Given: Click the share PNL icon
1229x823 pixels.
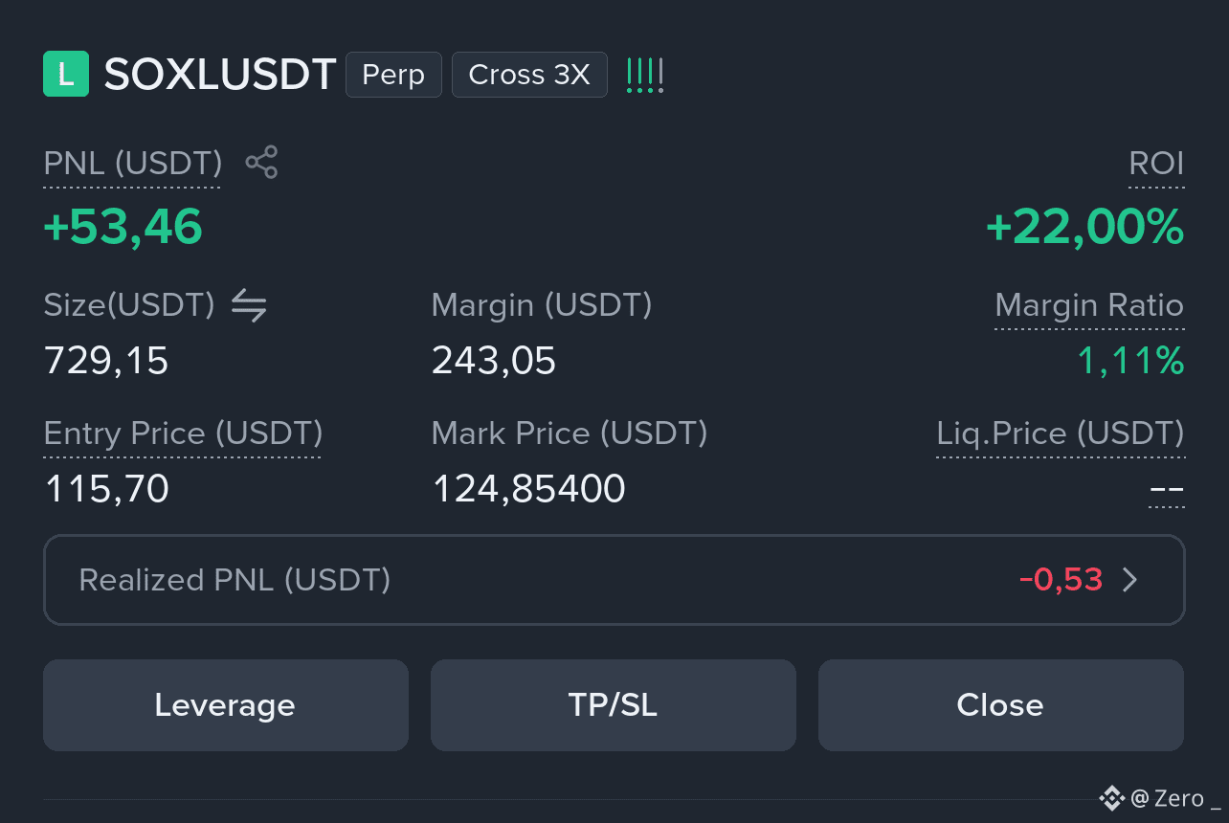Looking at the screenshot, I should coord(261,163).
